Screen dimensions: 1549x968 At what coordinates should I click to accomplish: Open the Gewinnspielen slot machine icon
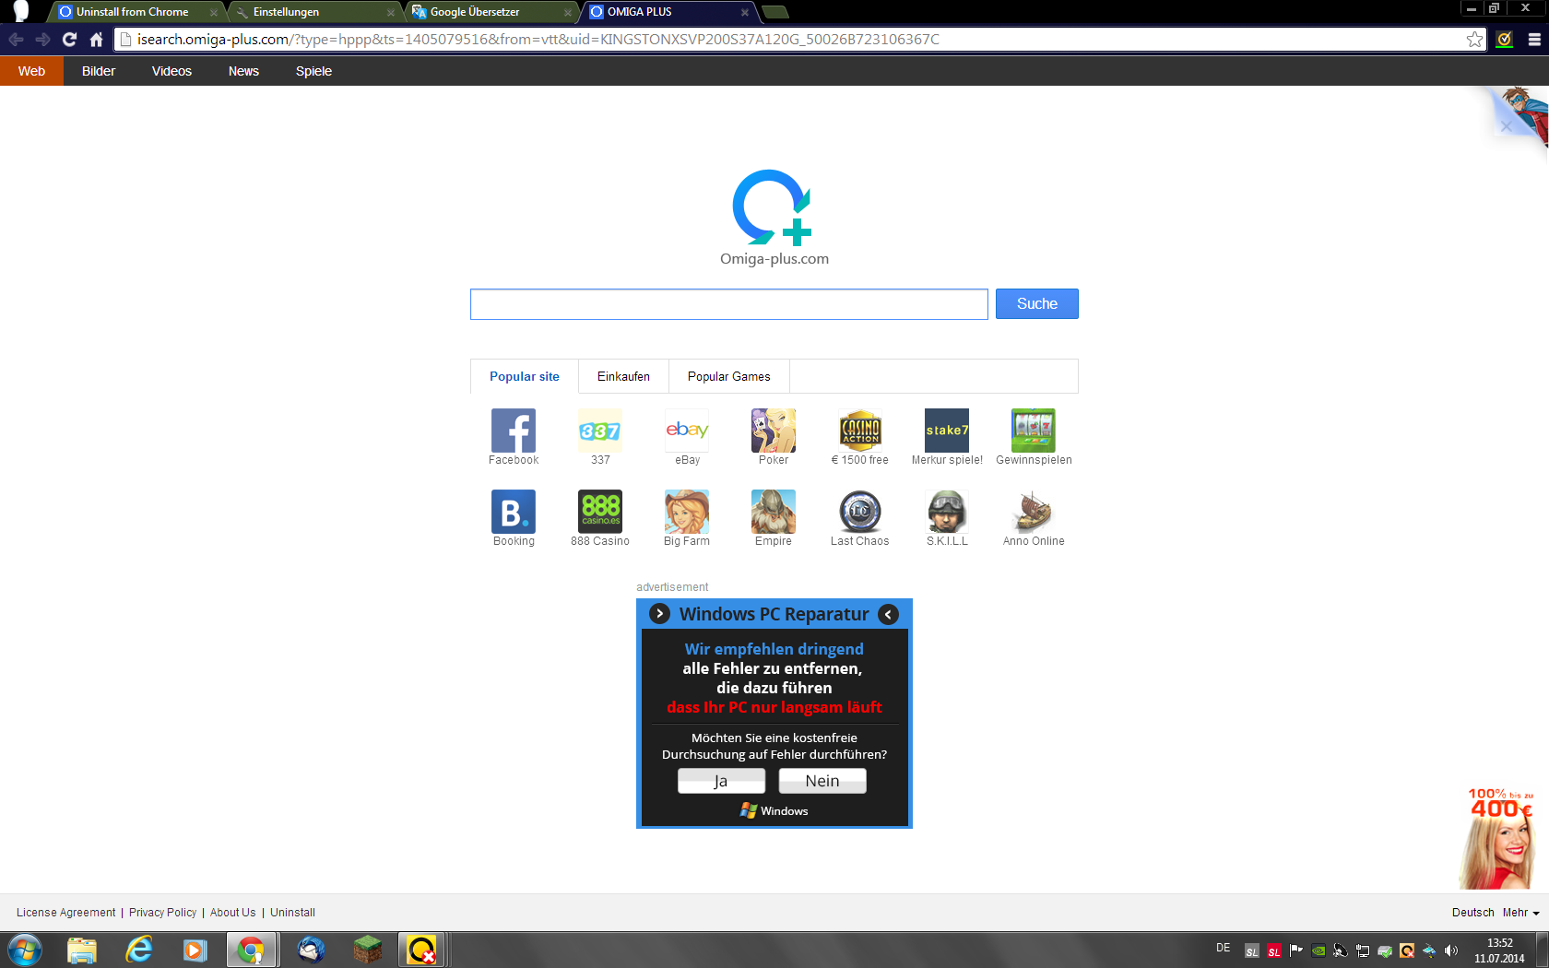coord(1034,431)
